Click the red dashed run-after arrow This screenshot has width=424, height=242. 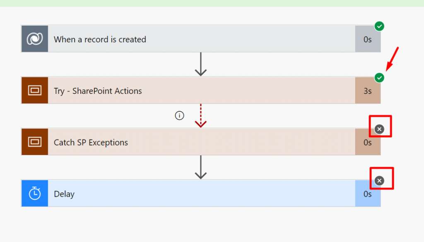tap(201, 116)
